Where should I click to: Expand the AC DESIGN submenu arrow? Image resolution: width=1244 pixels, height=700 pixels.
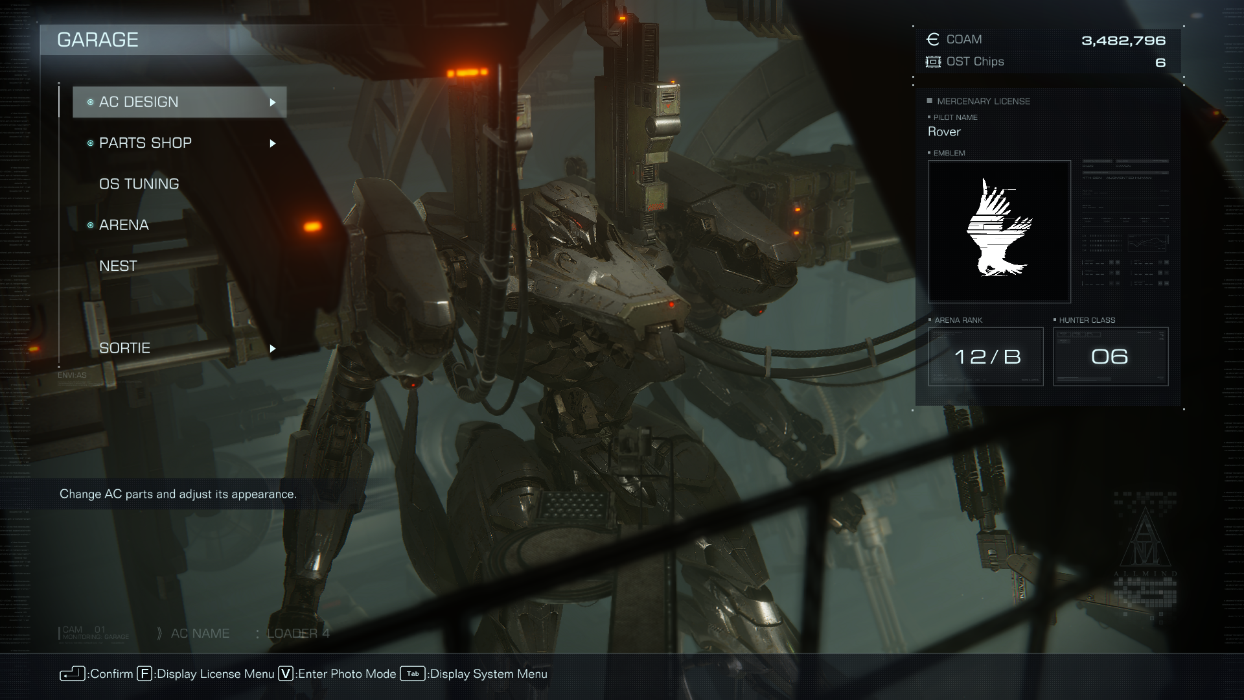[273, 102]
